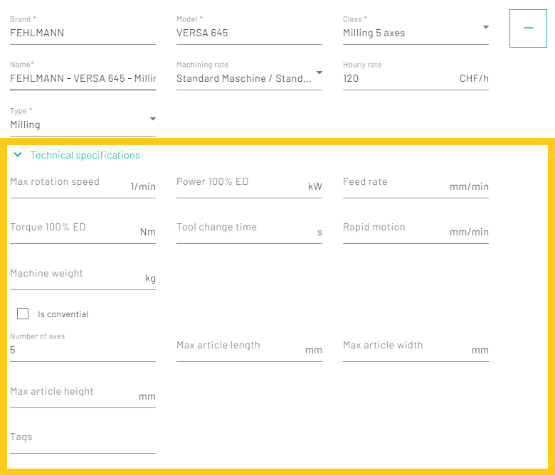The width and height of the screenshot is (555, 475).
Task: Toggle the Is convential checkbox
Action: click(x=23, y=314)
